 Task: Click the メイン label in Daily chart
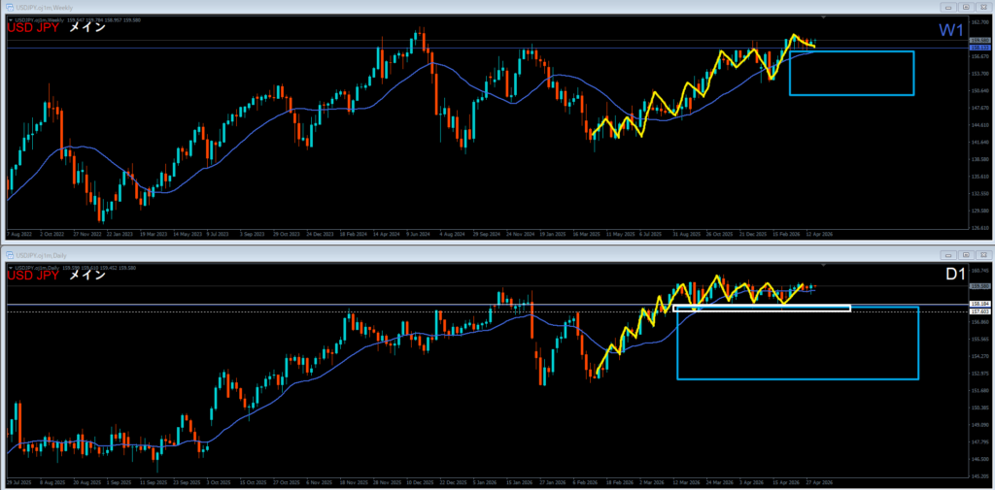coord(86,276)
